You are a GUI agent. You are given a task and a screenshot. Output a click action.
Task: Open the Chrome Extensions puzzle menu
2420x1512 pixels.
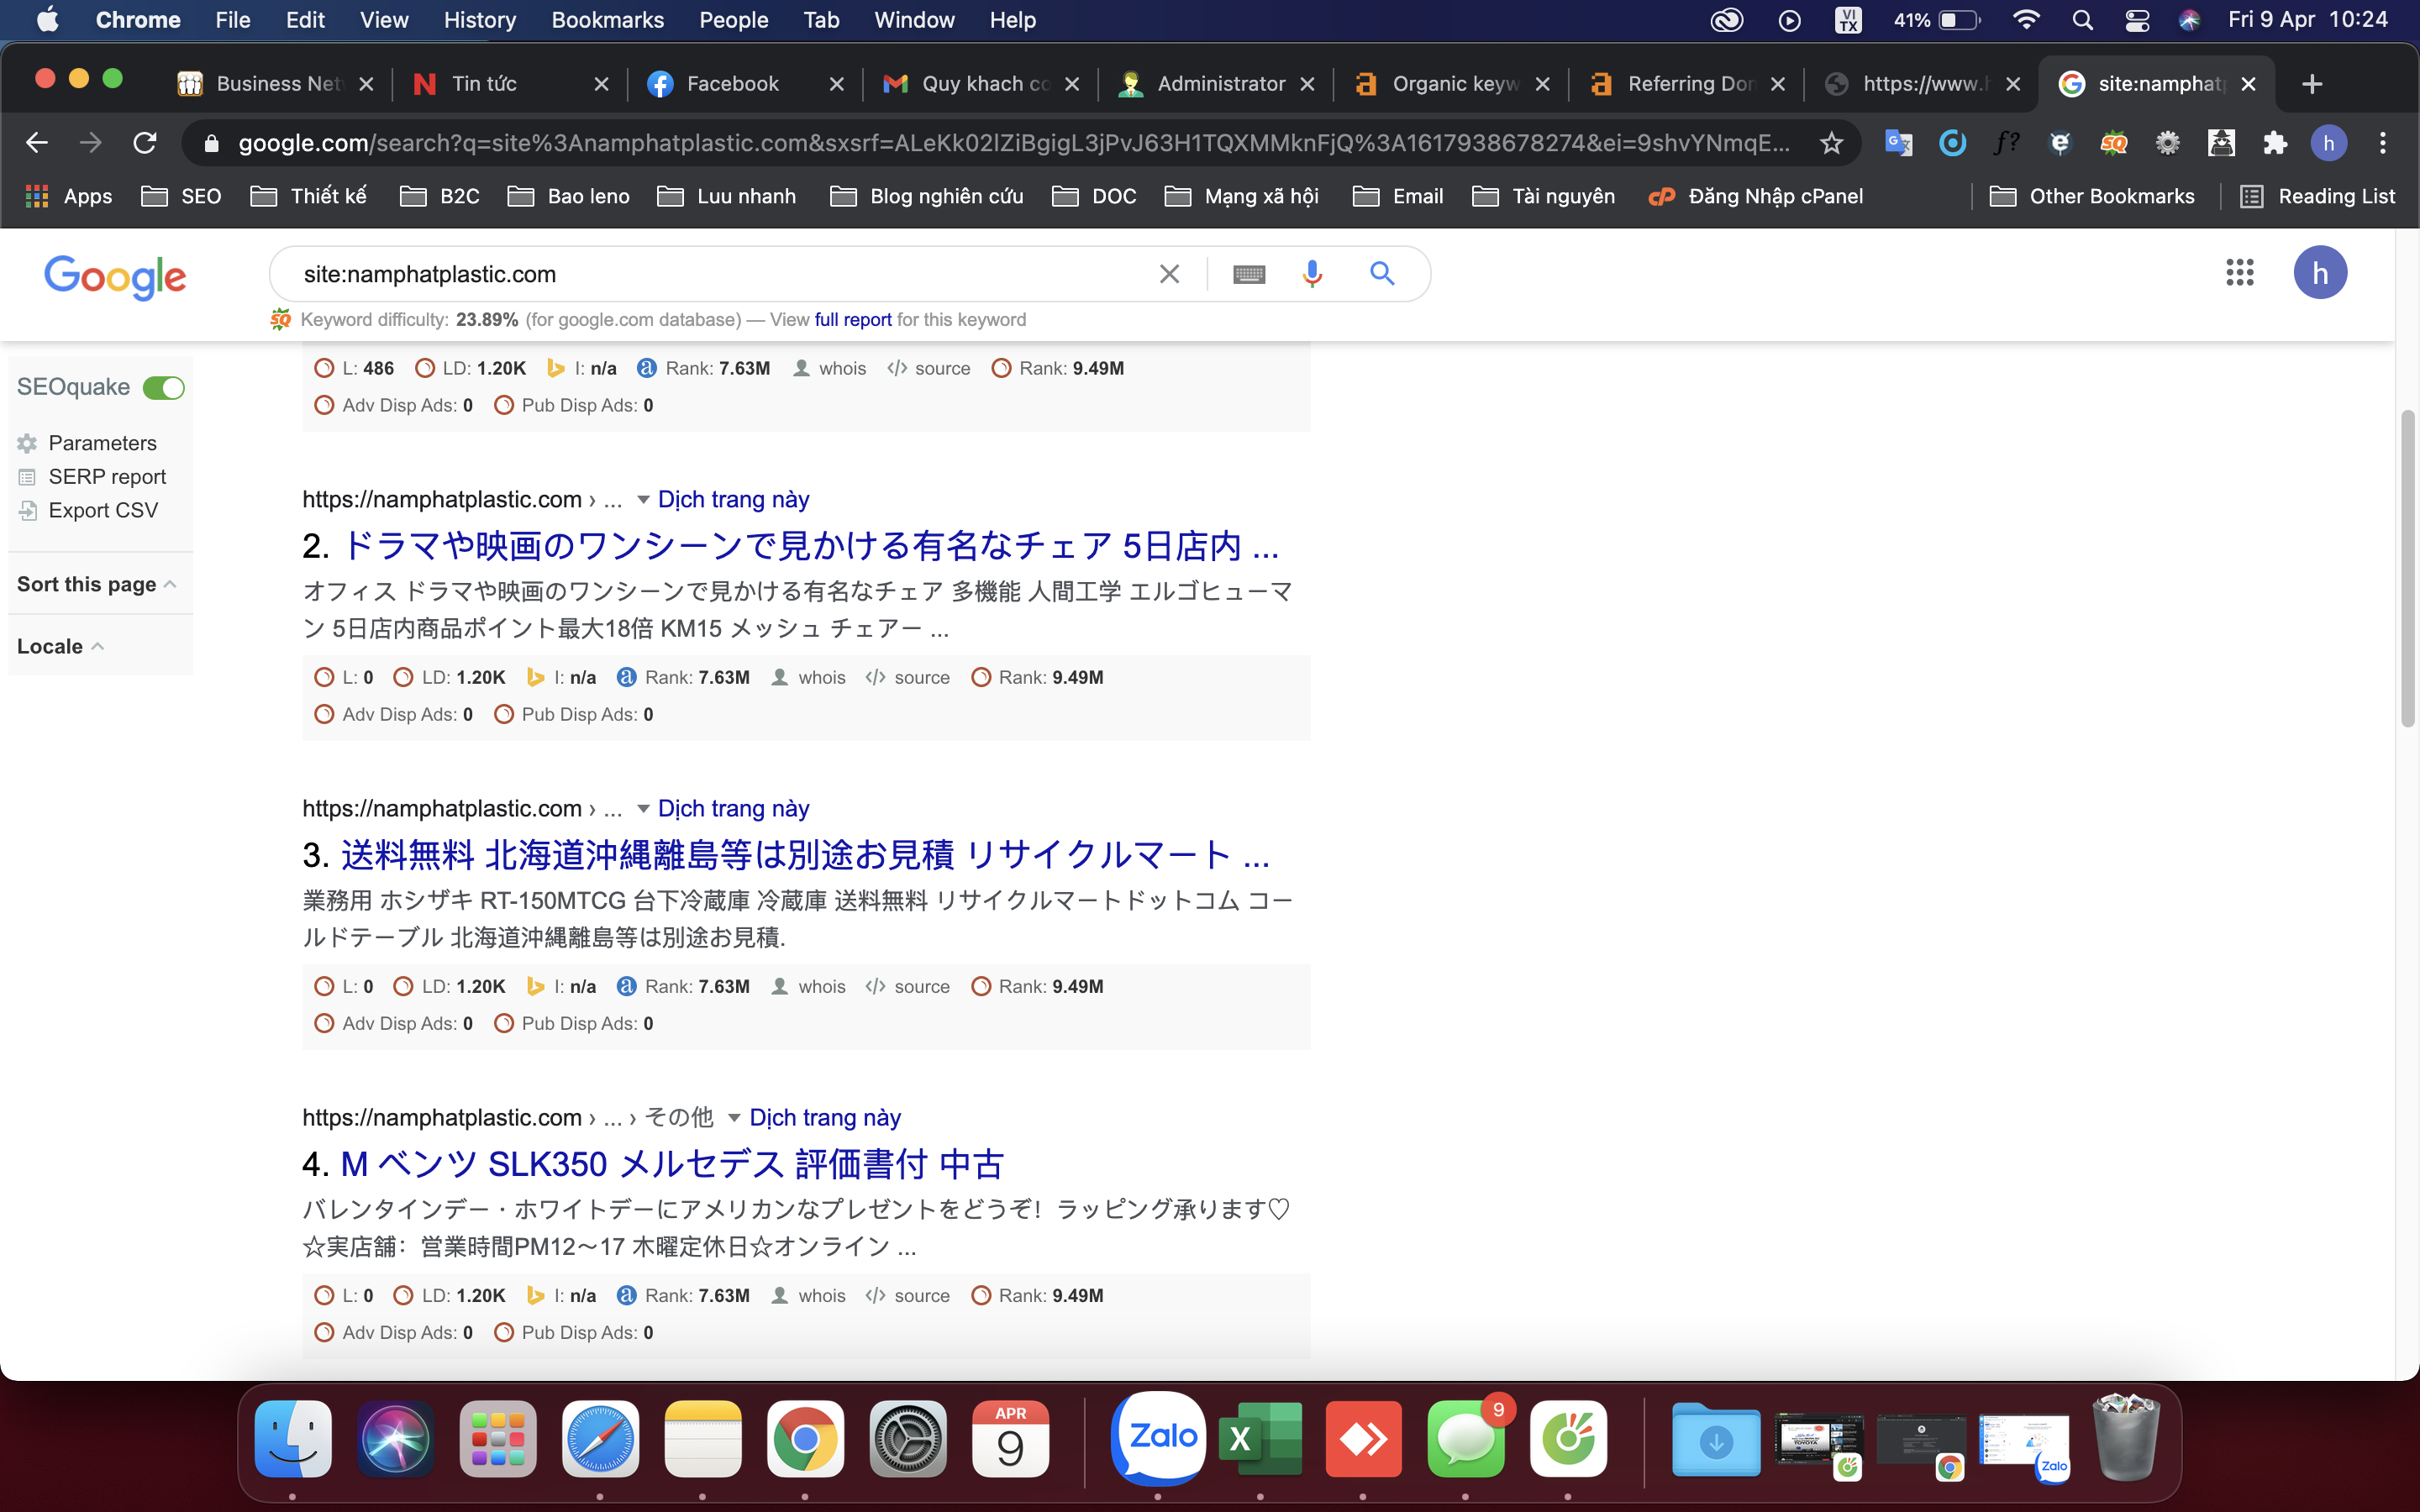[2275, 143]
